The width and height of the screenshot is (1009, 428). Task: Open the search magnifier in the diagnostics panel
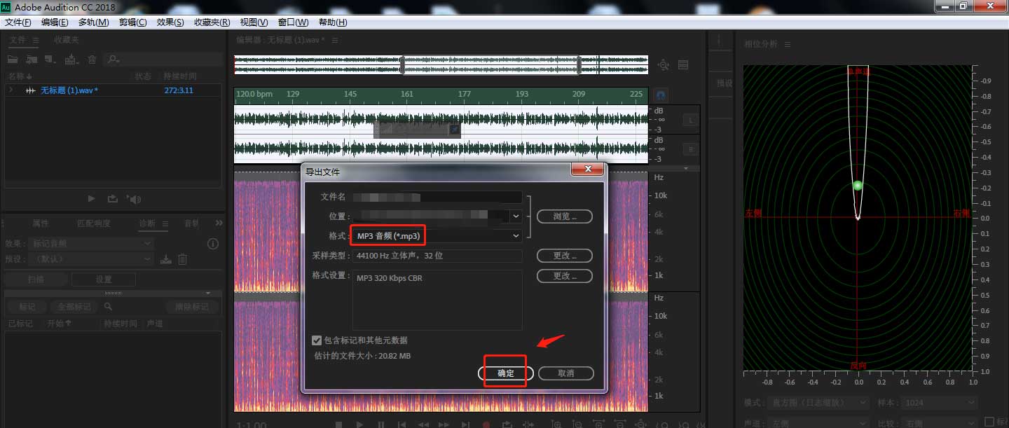(x=107, y=306)
